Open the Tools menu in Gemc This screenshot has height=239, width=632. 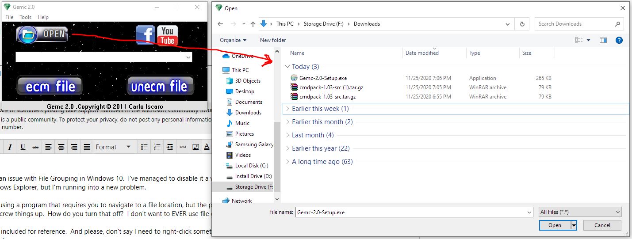(26, 17)
